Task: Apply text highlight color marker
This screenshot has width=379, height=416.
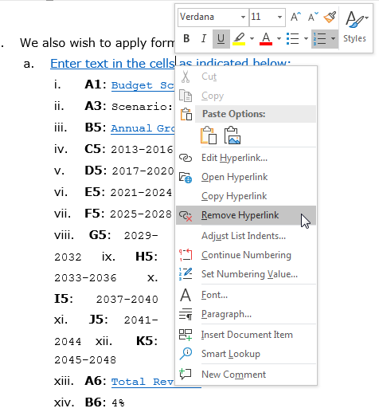Action: (239, 39)
